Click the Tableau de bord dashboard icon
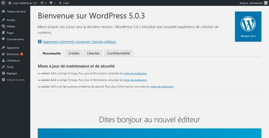Screen dimensions: 269x138 coord(3,11)
